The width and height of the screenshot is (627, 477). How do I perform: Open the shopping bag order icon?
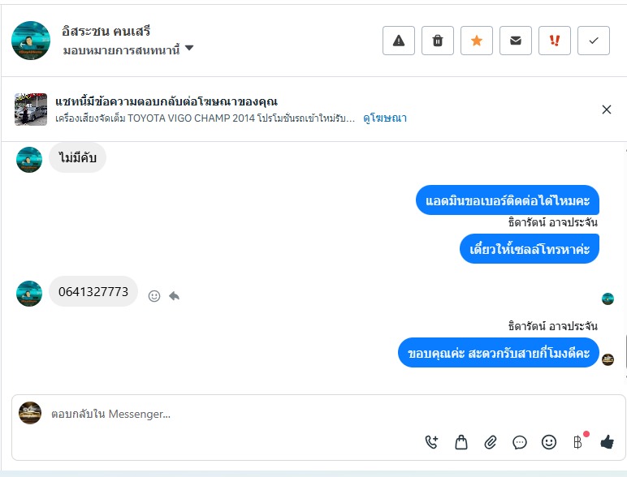tap(461, 442)
